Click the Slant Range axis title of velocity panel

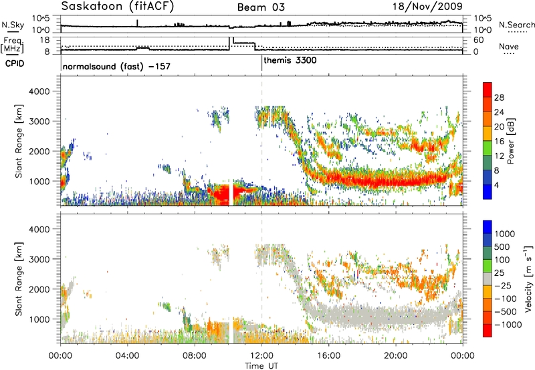coord(19,279)
